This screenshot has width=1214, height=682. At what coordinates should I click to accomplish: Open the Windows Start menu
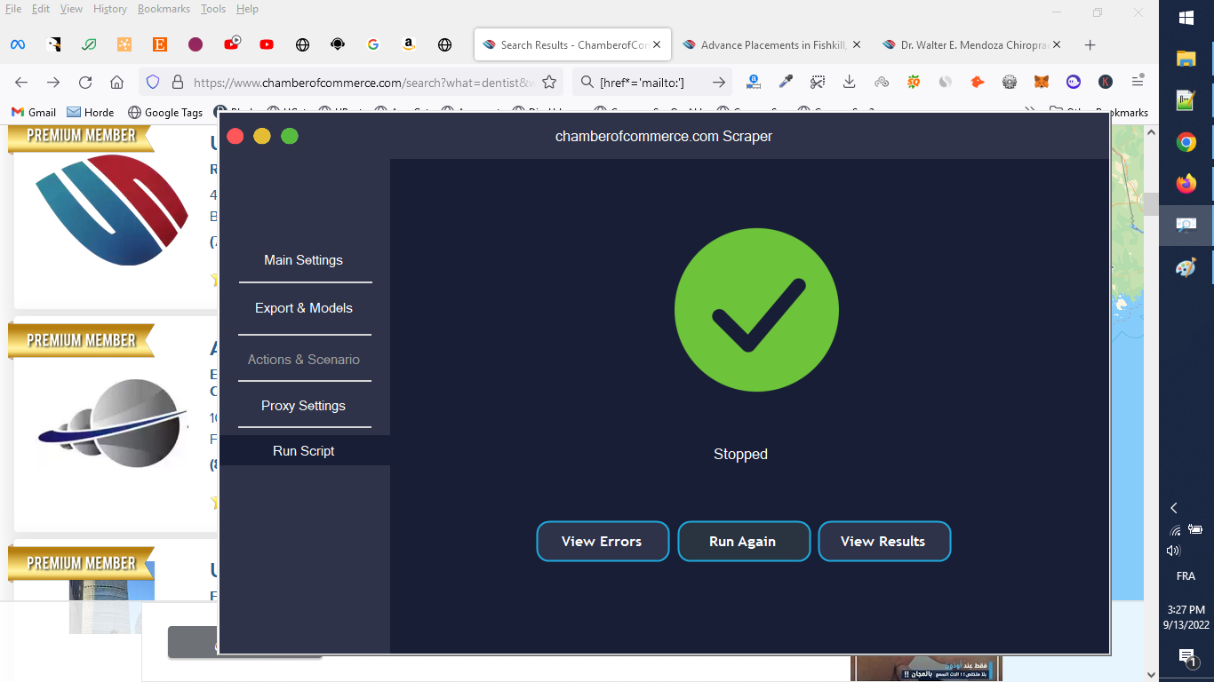coord(1186,18)
